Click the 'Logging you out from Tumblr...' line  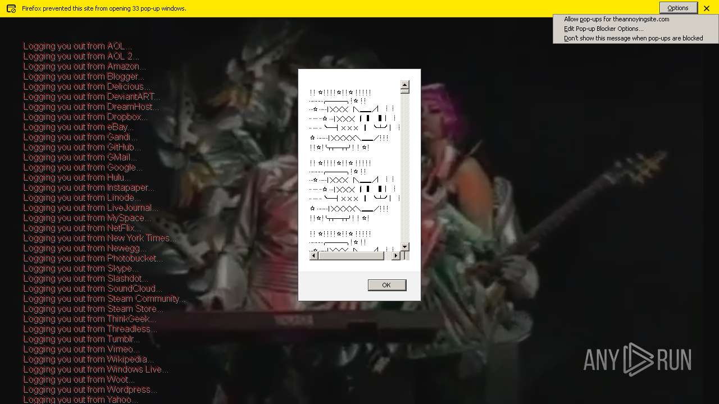81,339
